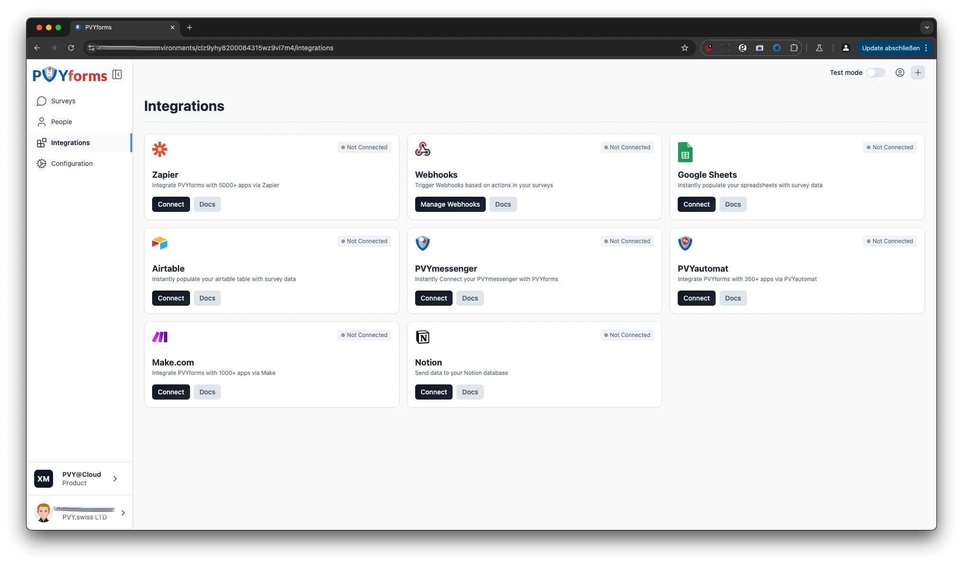Open Surveys in the sidebar
This screenshot has width=963, height=565.
79,101
